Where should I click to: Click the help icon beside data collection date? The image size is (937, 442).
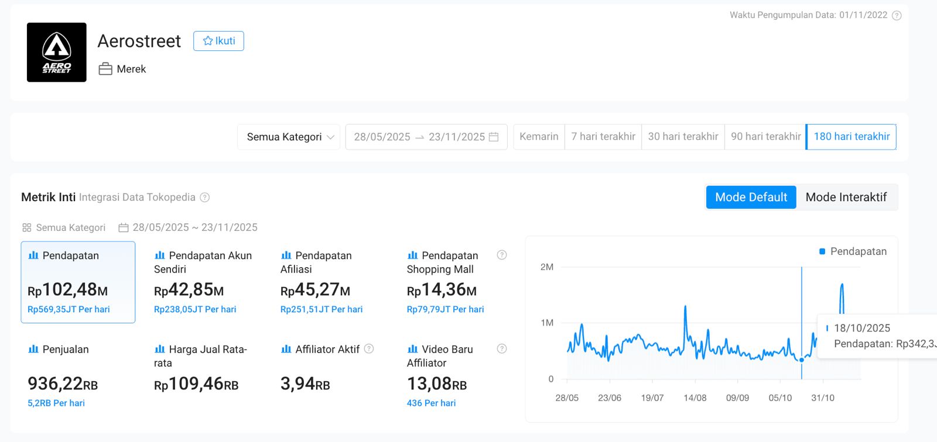(896, 16)
